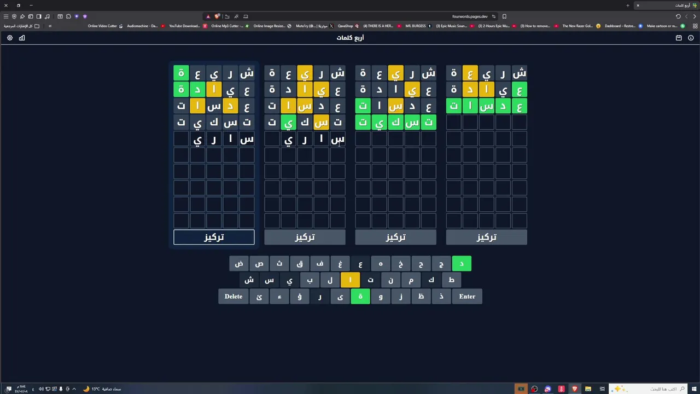This screenshot has height=394, width=700.
Task: Click the Brave VPN shield icon in toolbar
Action: point(14,16)
